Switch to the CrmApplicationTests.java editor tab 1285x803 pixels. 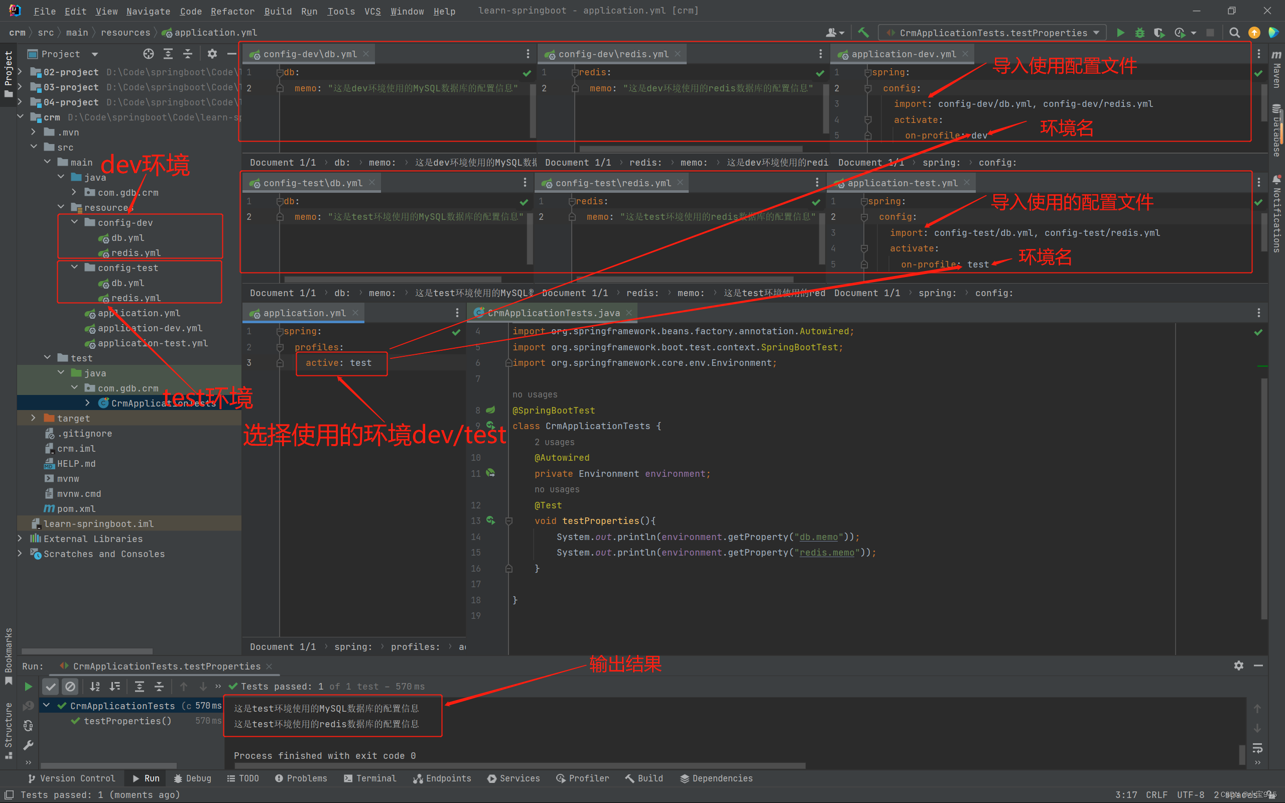pyautogui.click(x=553, y=313)
